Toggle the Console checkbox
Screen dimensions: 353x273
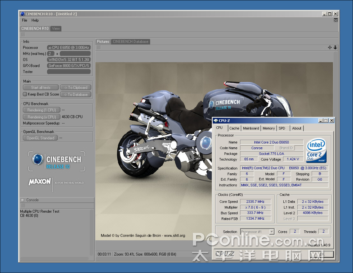tap(23, 200)
